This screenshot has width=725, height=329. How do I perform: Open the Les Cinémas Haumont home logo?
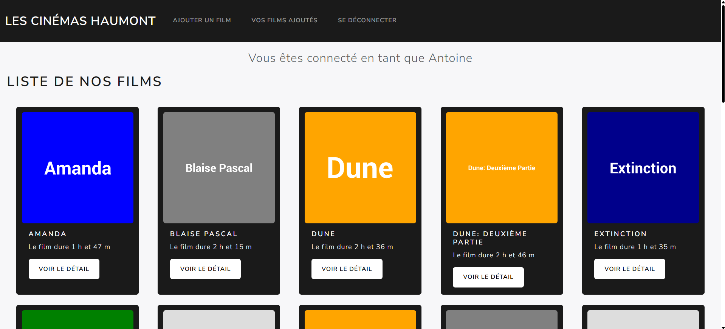(x=80, y=21)
